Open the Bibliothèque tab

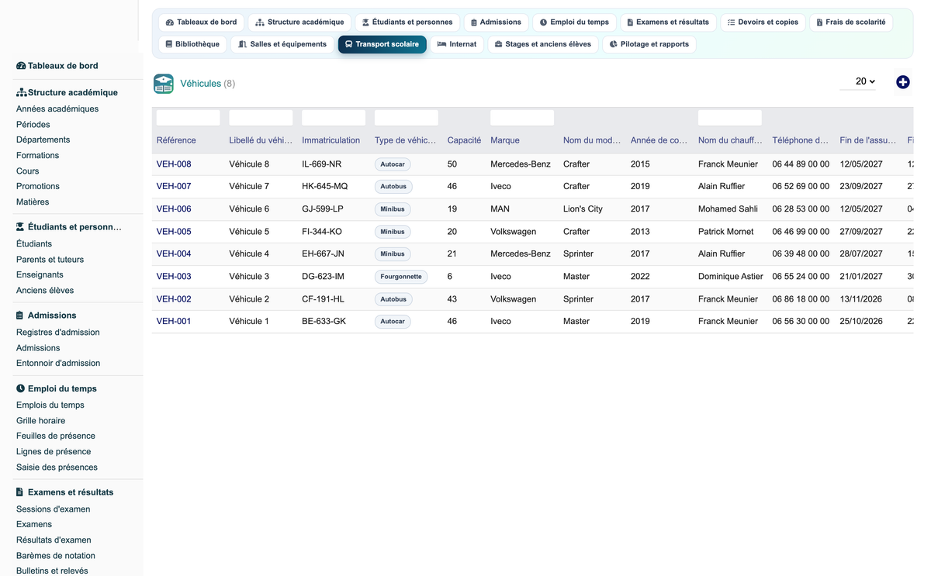coord(192,44)
